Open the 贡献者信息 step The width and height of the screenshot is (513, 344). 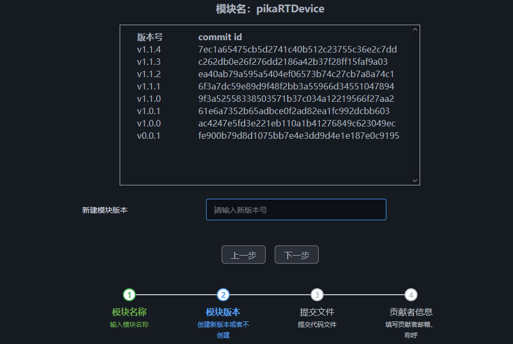pos(411,312)
